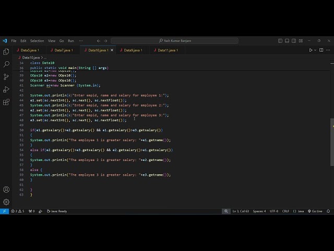
Task: Open the Run menu
Action: pyautogui.click(x=71, y=41)
